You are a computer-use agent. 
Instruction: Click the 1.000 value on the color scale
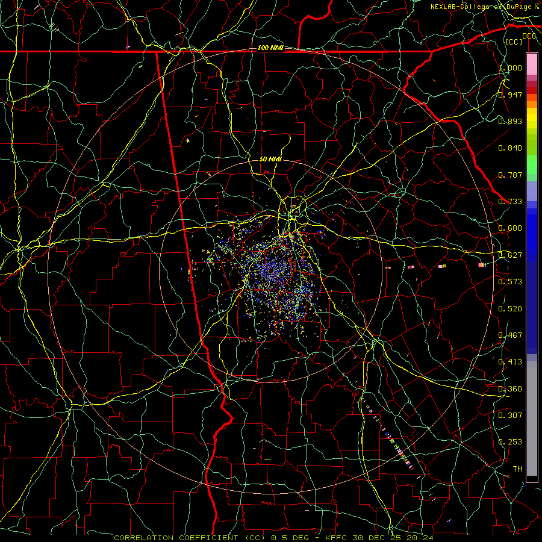[x=510, y=67]
